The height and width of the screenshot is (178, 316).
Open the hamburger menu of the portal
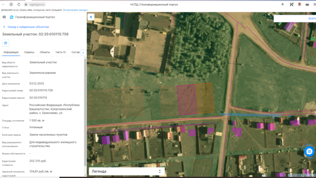pos(4,17)
